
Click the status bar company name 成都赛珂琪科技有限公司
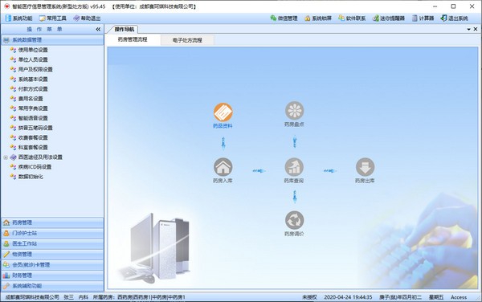tap(32, 297)
